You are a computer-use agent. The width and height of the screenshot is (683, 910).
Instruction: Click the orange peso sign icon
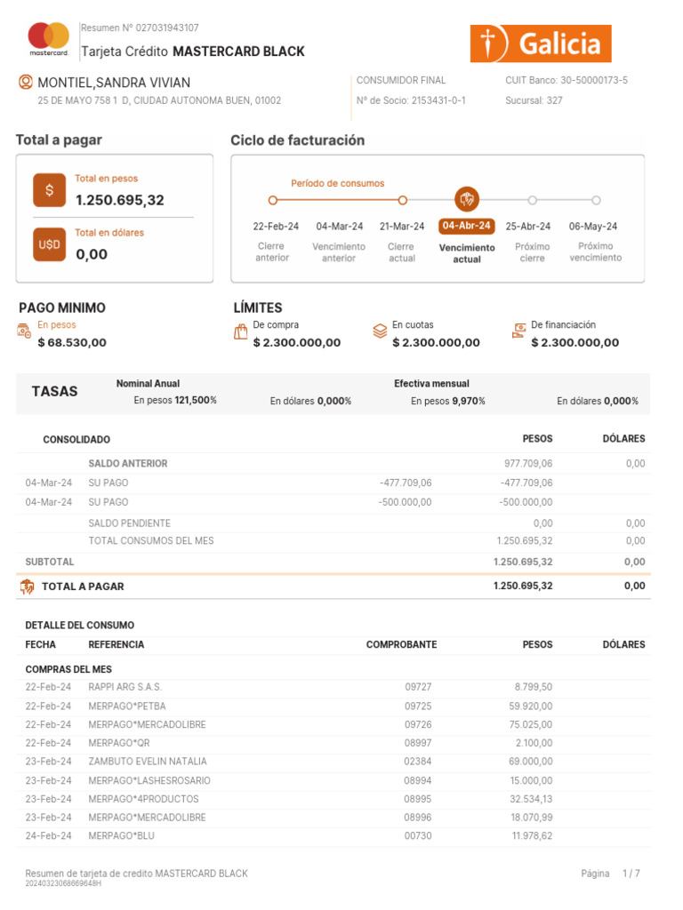(x=50, y=190)
